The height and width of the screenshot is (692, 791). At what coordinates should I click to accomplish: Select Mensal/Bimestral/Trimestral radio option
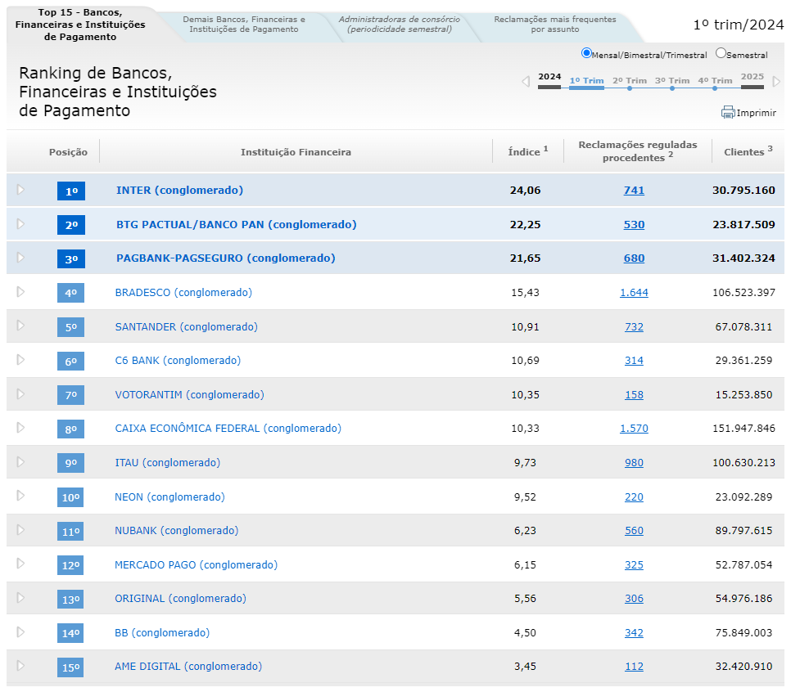[586, 53]
